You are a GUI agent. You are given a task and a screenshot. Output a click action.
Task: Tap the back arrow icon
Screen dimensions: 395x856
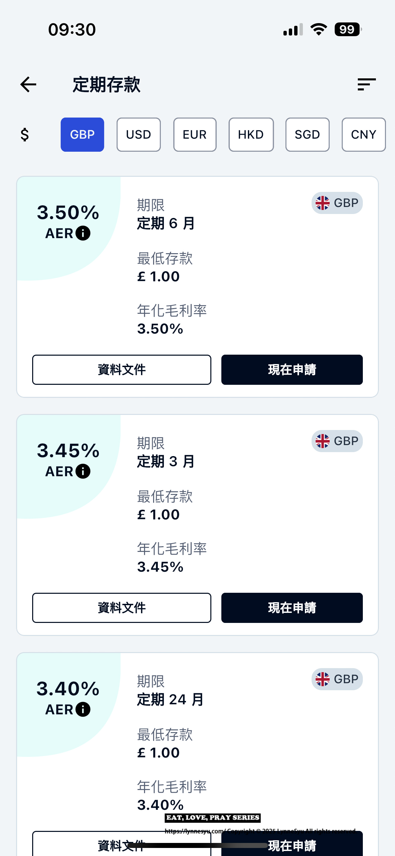coord(28,84)
